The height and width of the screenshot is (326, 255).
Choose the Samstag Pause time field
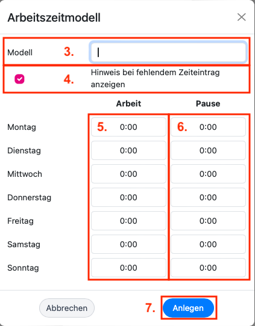click(x=208, y=244)
